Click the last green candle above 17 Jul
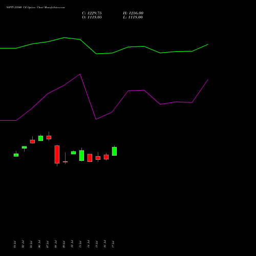Image resolution: width=256 pixels, height=256 pixels. click(x=114, y=151)
